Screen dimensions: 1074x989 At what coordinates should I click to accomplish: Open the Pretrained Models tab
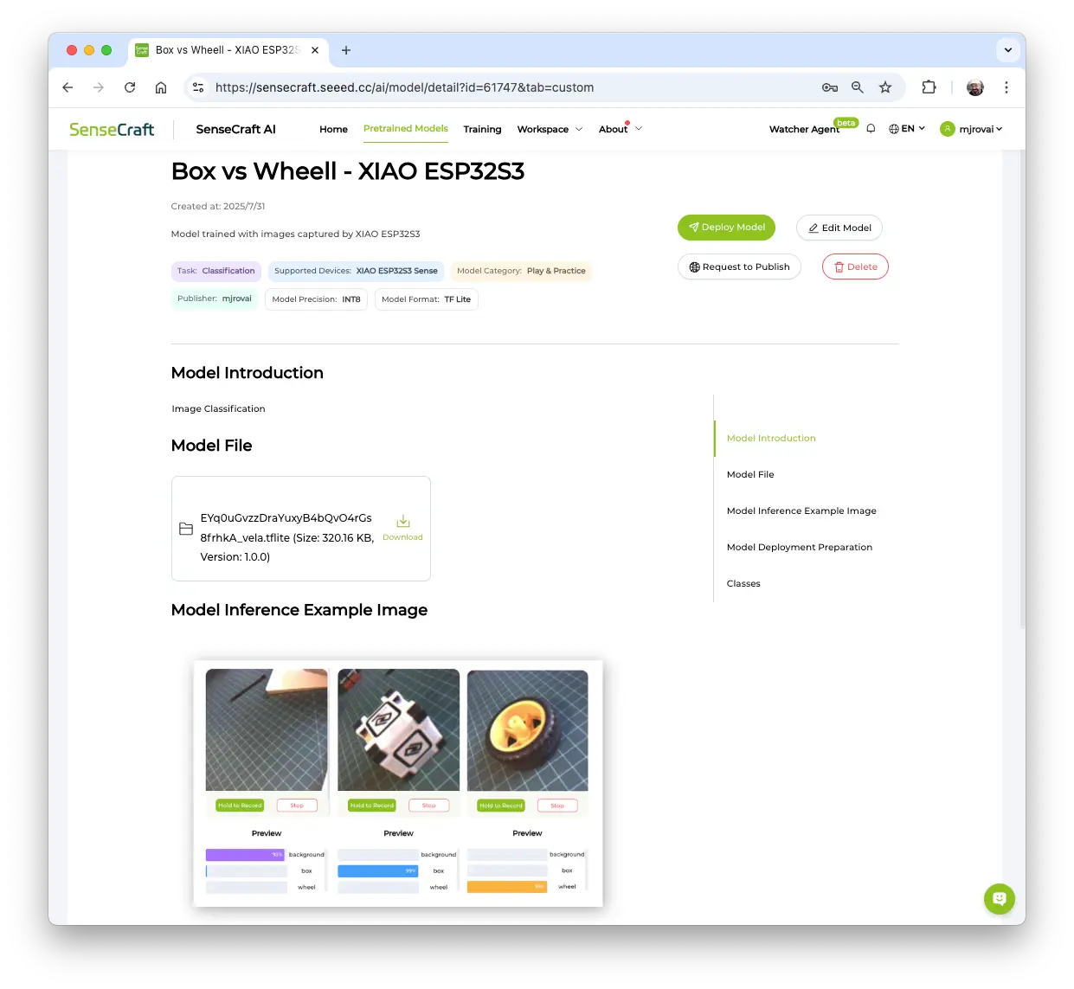tap(405, 128)
